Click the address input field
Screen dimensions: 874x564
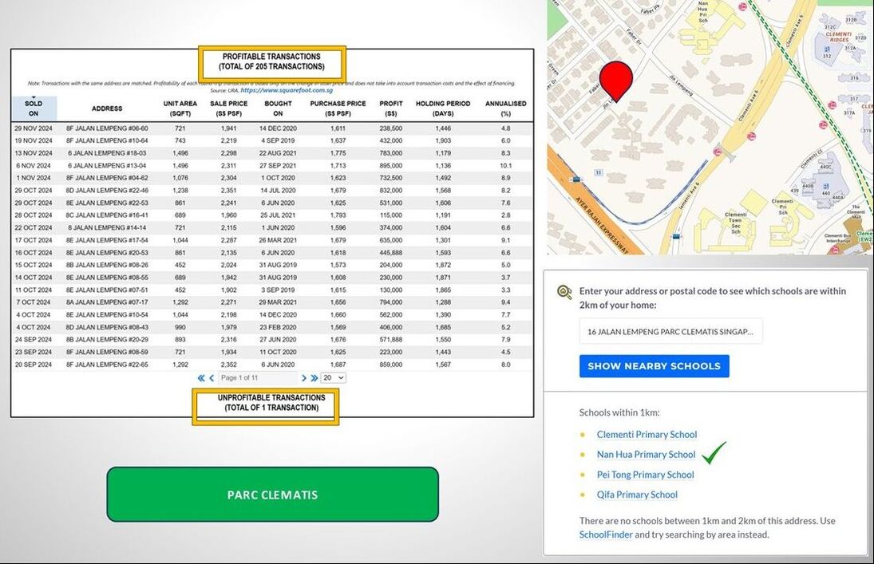[670, 332]
